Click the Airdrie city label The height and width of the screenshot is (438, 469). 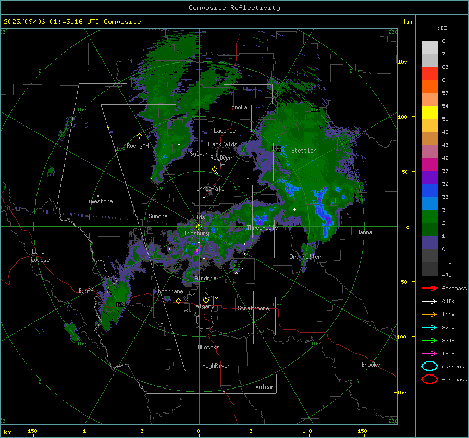pyautogui.click(x=205, y=278)
